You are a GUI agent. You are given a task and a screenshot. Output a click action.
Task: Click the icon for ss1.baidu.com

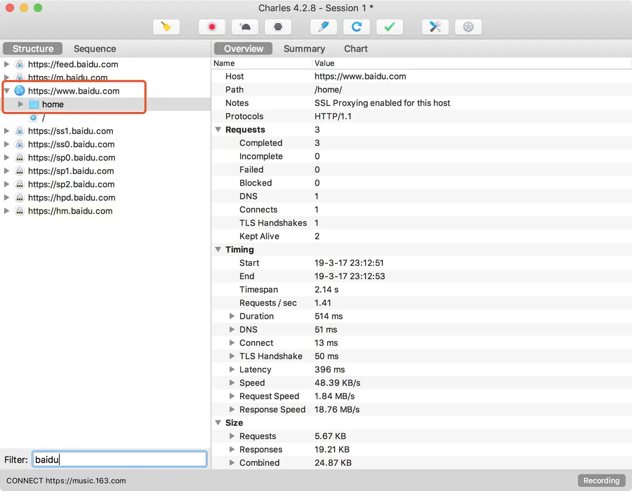19,131
